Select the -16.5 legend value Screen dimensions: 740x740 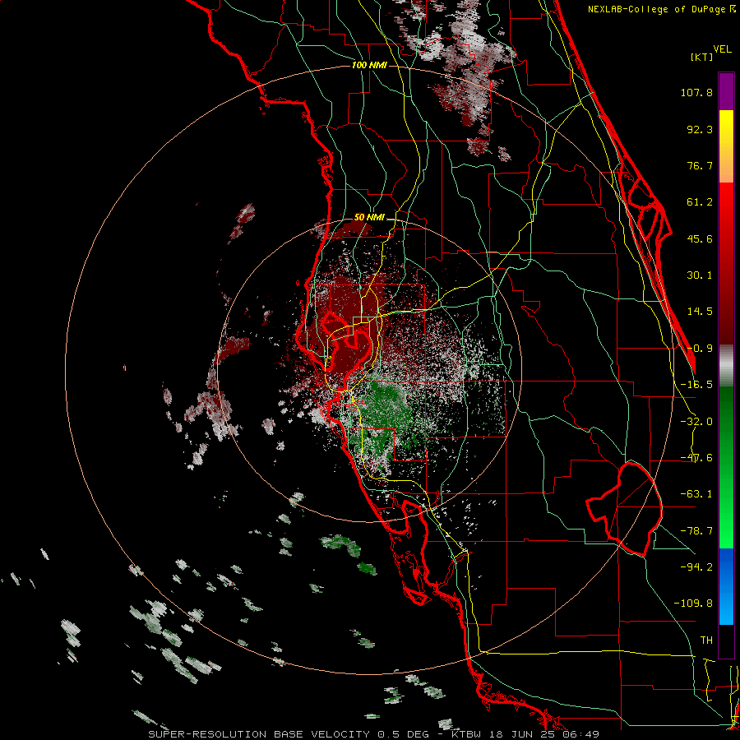[696, 385]
